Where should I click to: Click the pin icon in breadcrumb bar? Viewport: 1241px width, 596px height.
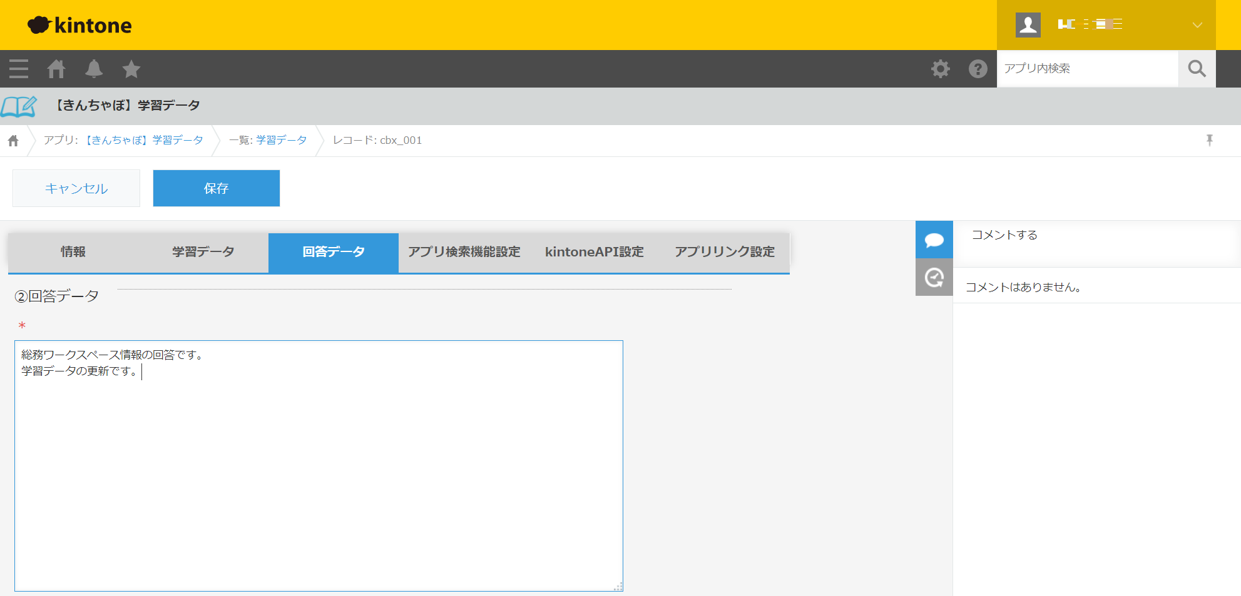[x=1209, y=140]
